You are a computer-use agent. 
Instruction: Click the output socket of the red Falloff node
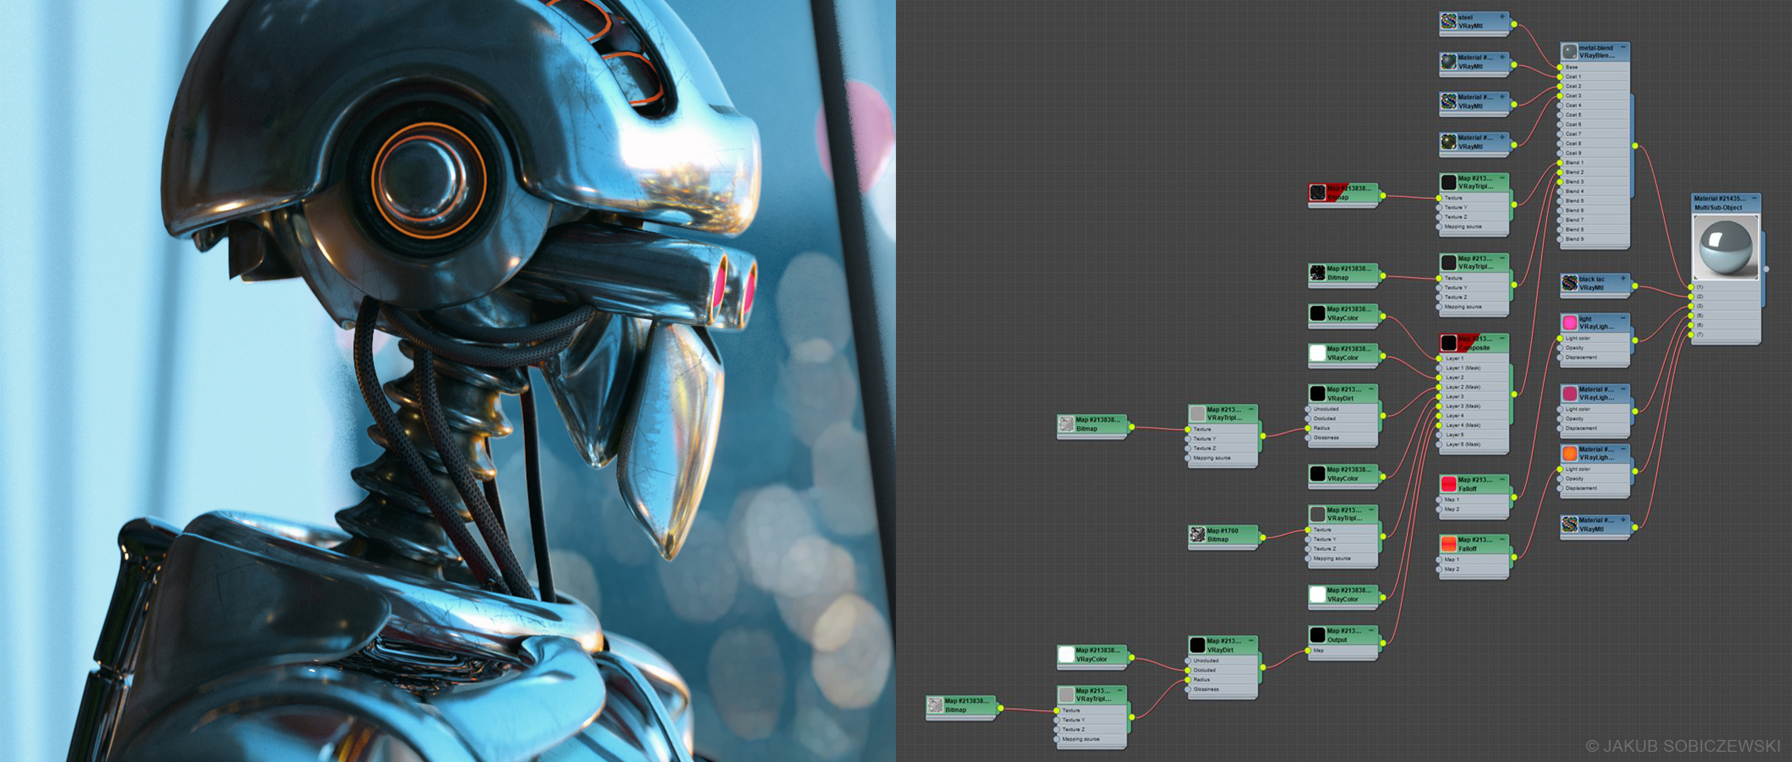click(1514, 496)
